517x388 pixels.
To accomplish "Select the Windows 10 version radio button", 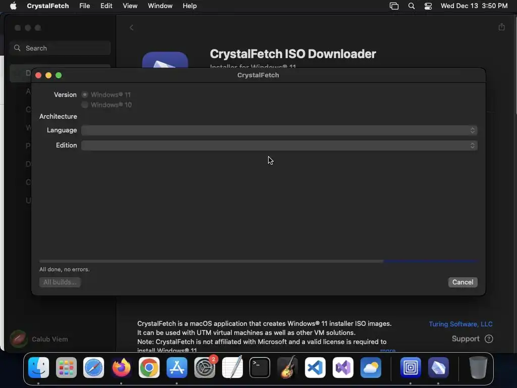I will click(x=85, y=105).
